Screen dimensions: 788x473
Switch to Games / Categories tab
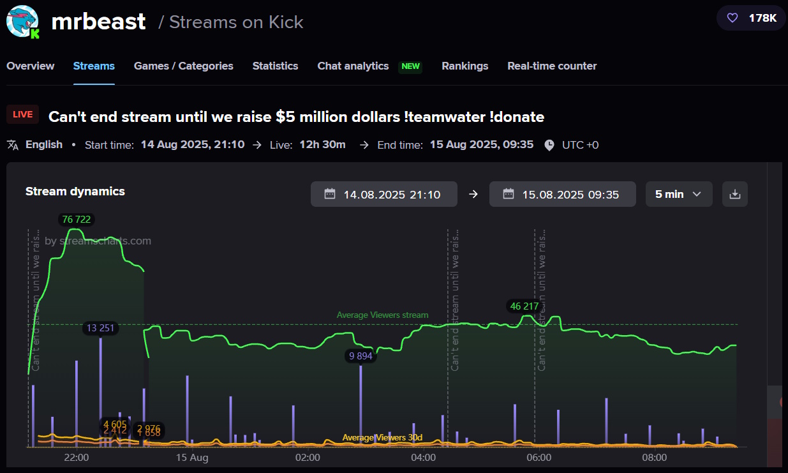coord(184,66)
